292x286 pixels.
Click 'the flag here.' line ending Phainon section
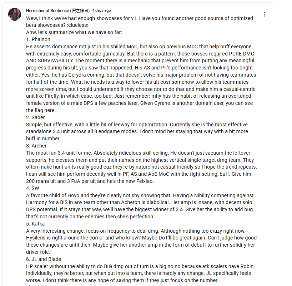pyautogui.click(x=41, y=110)
